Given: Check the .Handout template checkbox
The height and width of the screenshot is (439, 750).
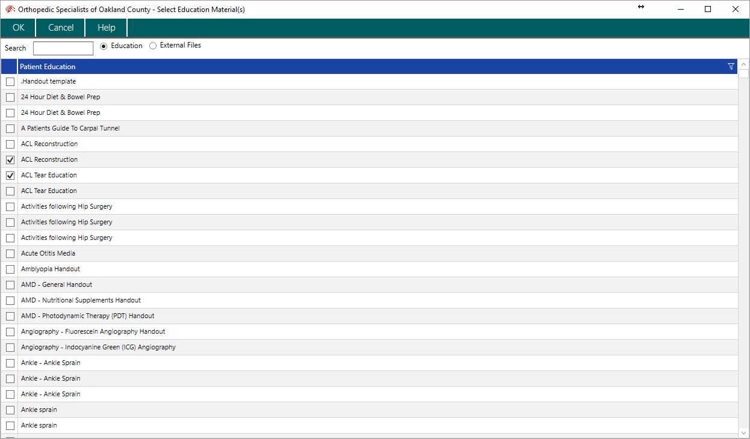Looking at the screenshot, I should pyautogui.click(x=10, y=82).
